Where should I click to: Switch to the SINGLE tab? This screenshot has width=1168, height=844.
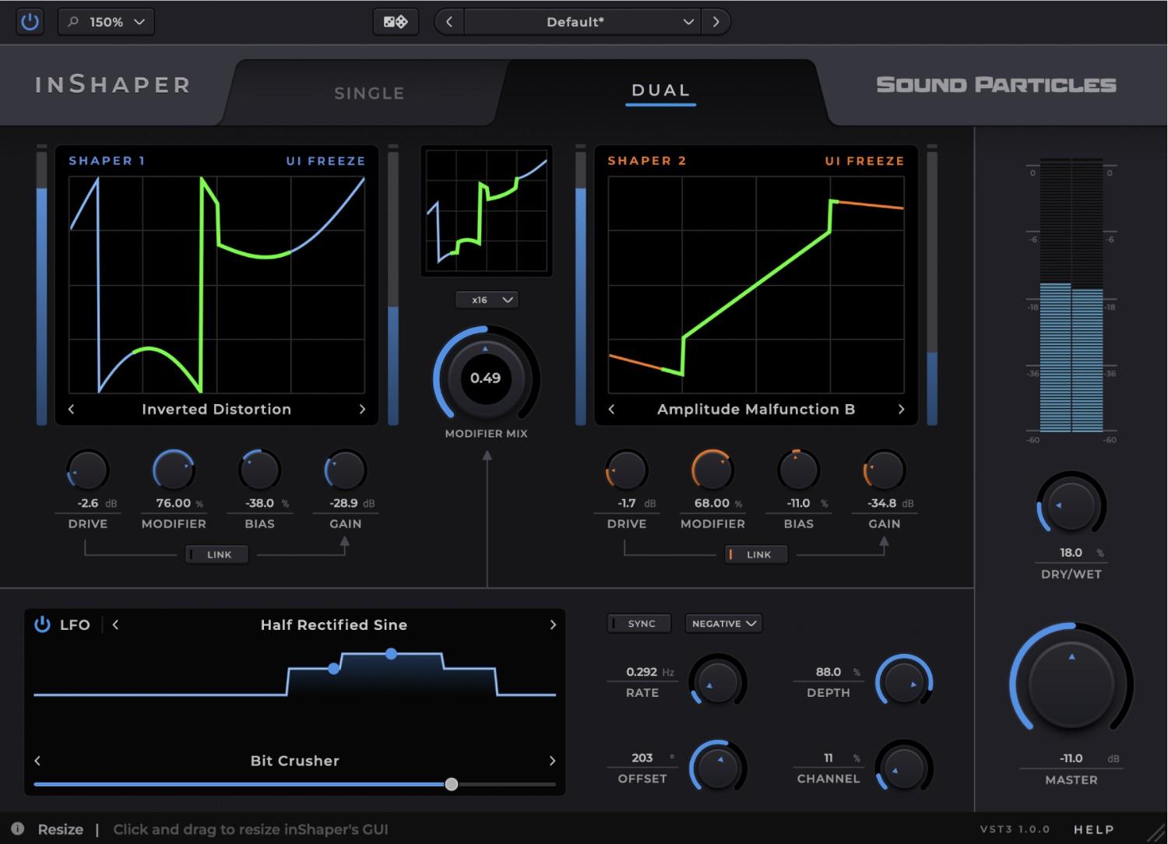[369, 93]
